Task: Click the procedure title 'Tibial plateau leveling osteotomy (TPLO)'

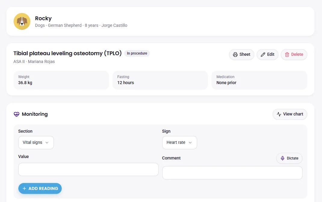Action: pos(68,53)
